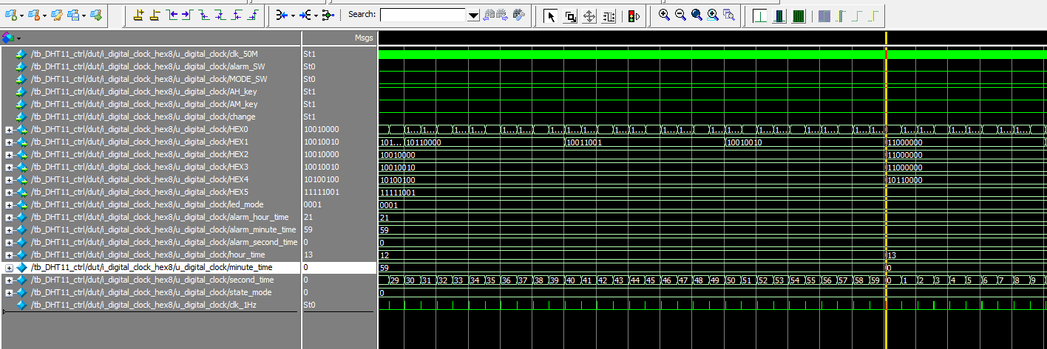
Task: Find previous rising edge
Action: pos(236,15)
